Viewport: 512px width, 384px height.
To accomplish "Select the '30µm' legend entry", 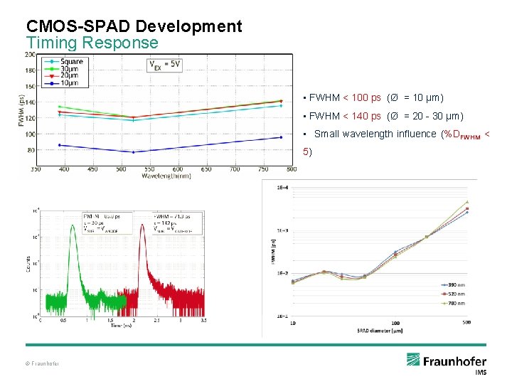I will [x=61, y=69].
